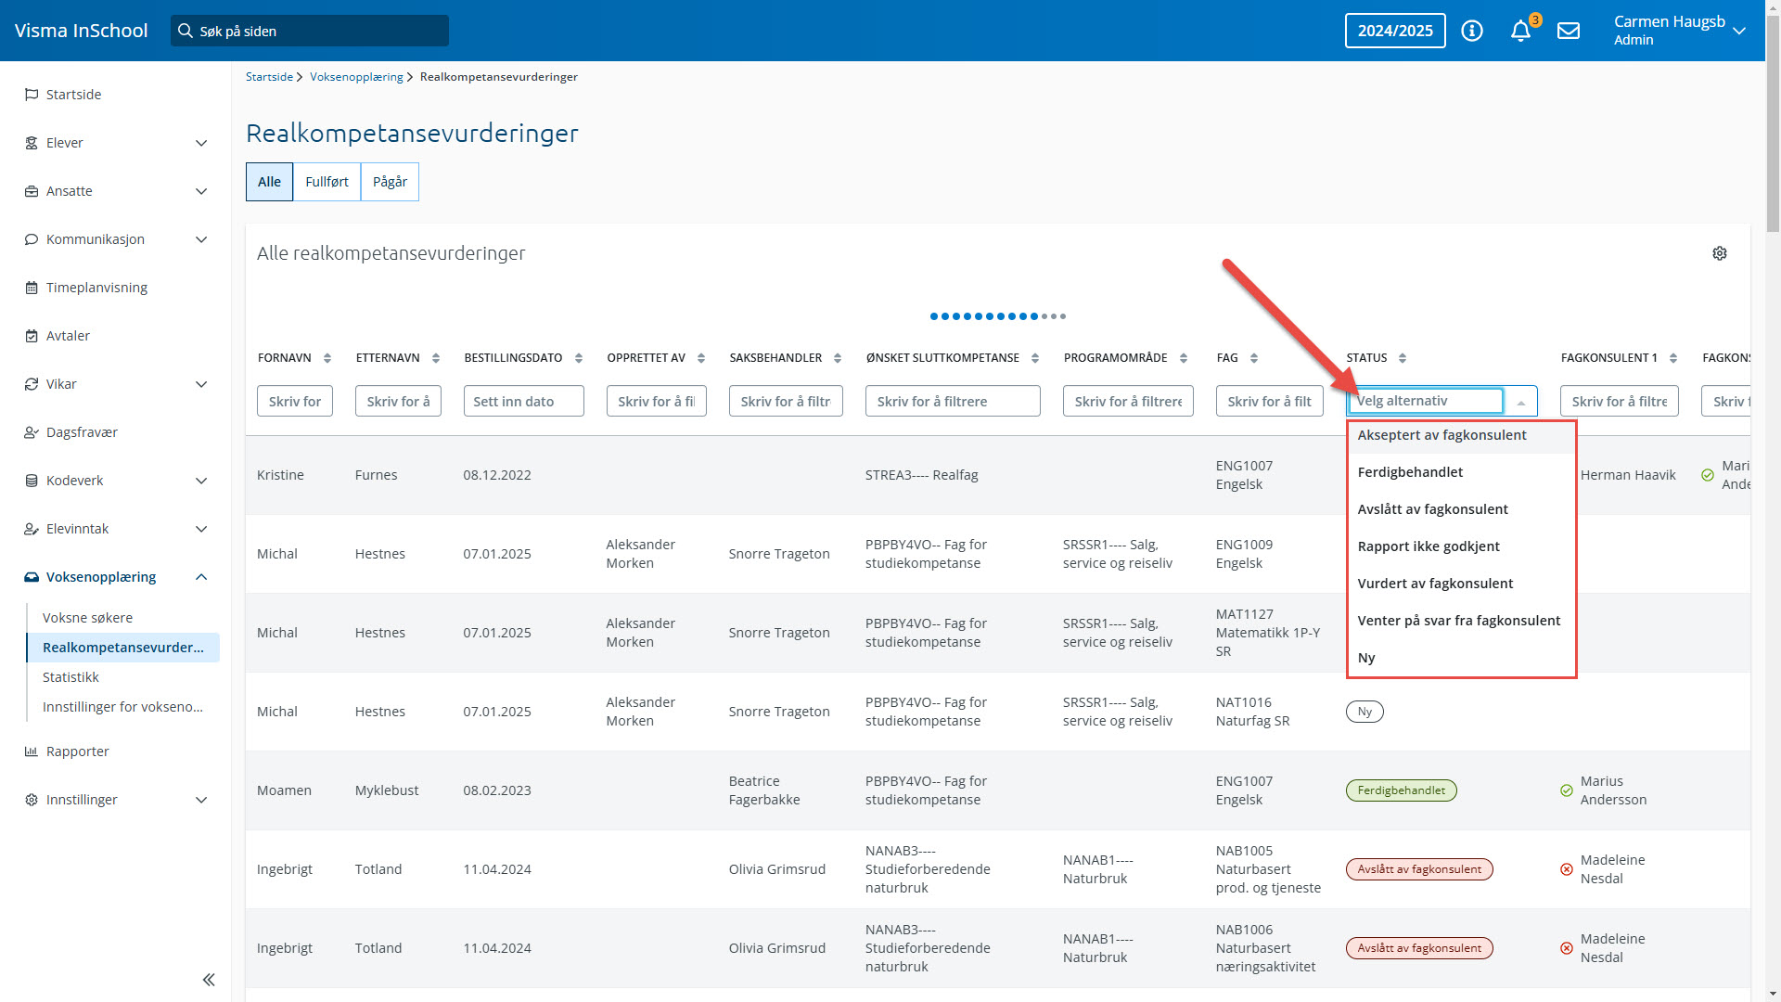Choose Ferdigbehandlet status option
This screenshot has height=1002, width=1781.
1461,472
